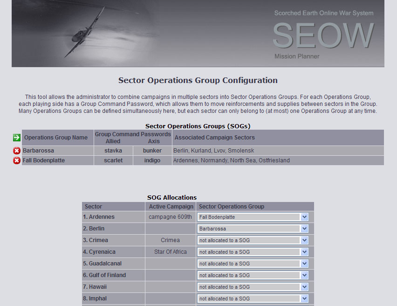Delete the Barbarossa operations group

pos(17,151)
